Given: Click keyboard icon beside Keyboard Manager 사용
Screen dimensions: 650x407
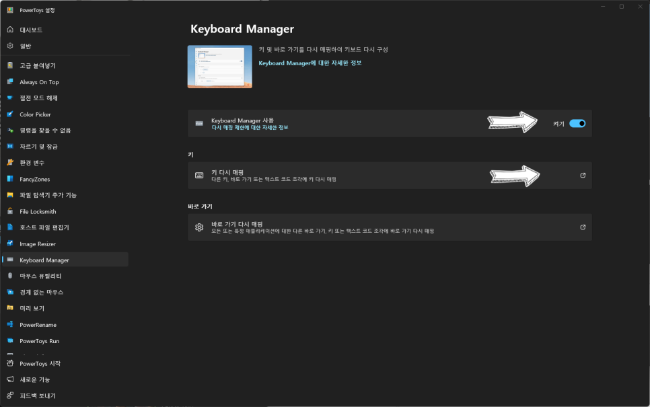Looking at the screenshot, I should 199,124.
